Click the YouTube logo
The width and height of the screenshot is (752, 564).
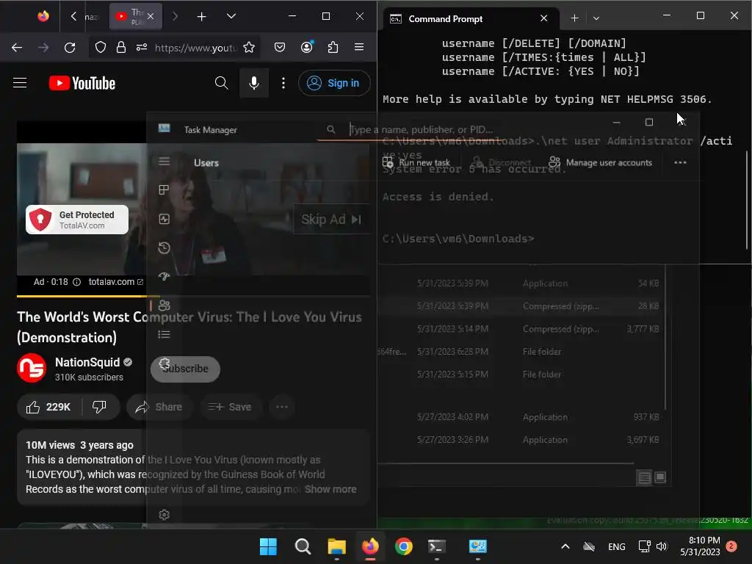(82, 83)
